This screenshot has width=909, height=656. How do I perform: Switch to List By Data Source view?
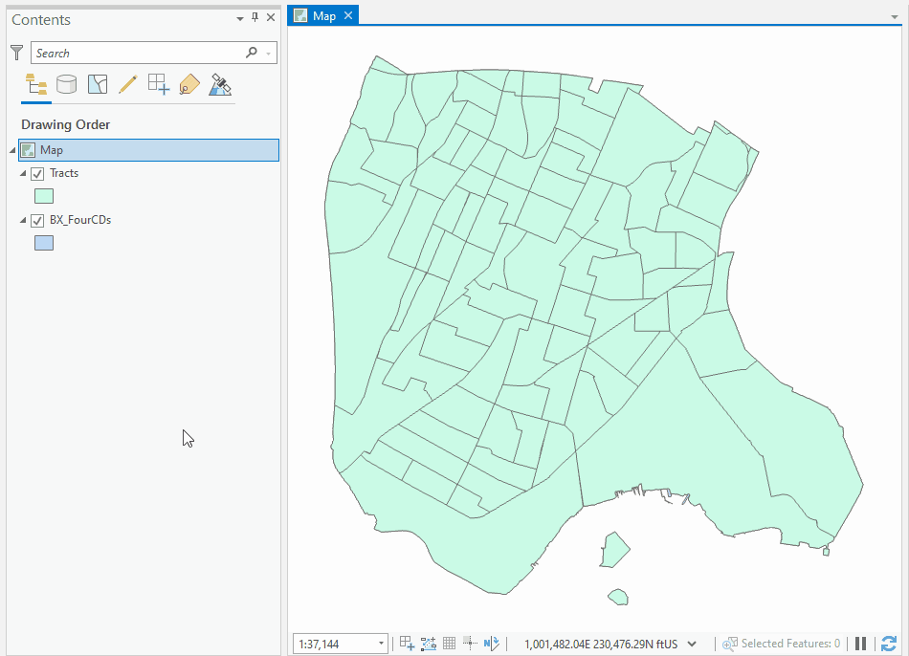(66, 84)
